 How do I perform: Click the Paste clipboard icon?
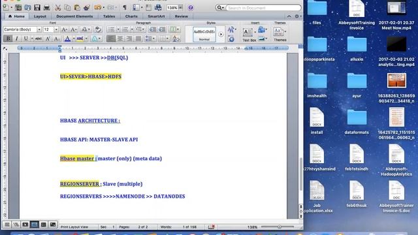coord(77,7)
